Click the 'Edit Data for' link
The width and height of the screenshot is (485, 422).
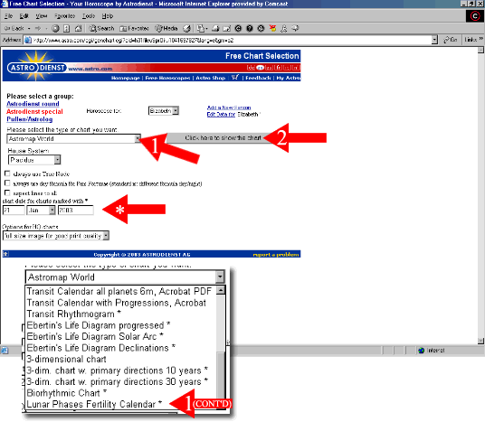[x=221, y=114]
